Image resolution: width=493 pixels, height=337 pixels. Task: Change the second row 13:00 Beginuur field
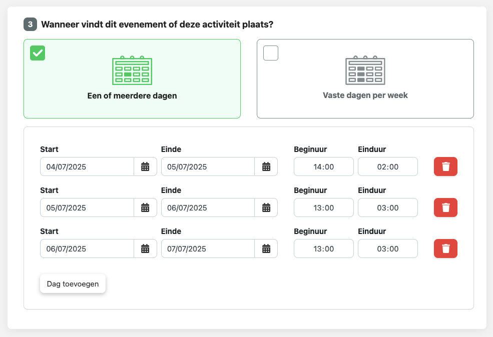pos(323,208)
